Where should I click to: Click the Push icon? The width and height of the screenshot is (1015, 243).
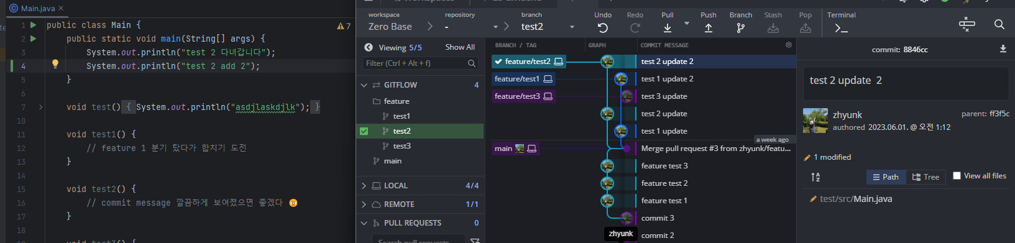point(708,28)
